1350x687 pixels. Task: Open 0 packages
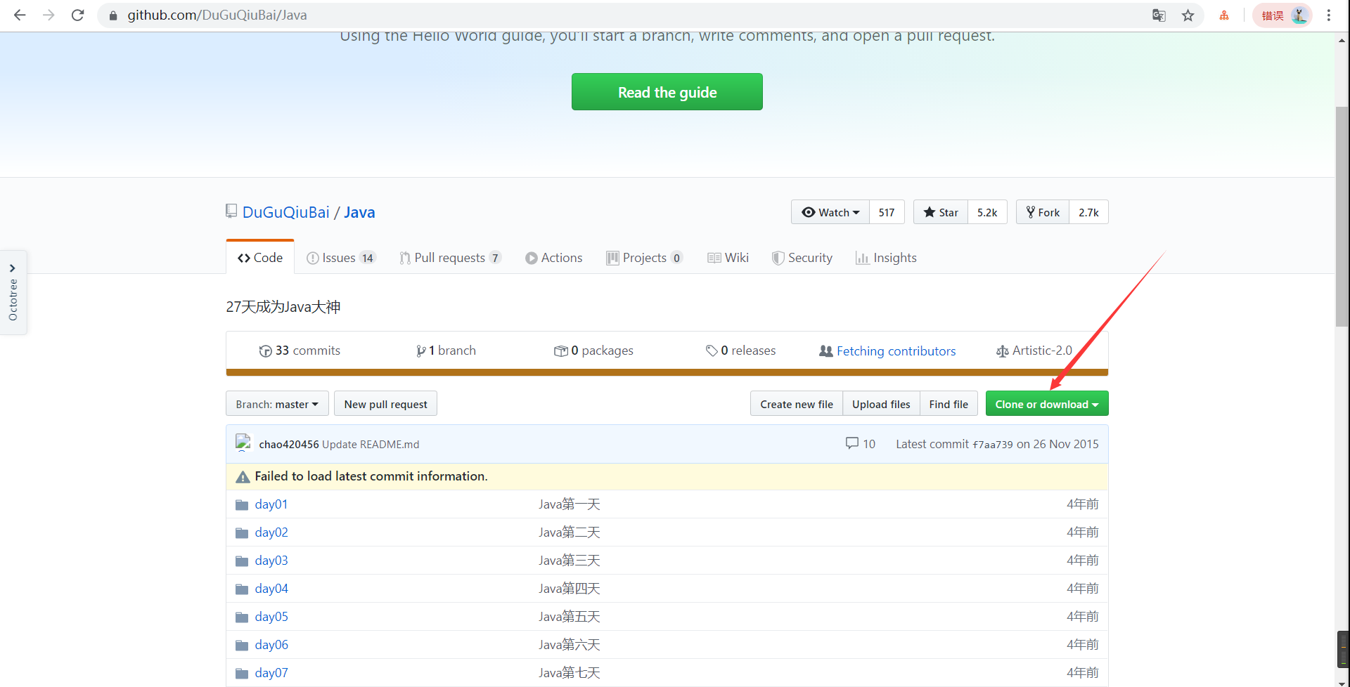tap(593, 351)
